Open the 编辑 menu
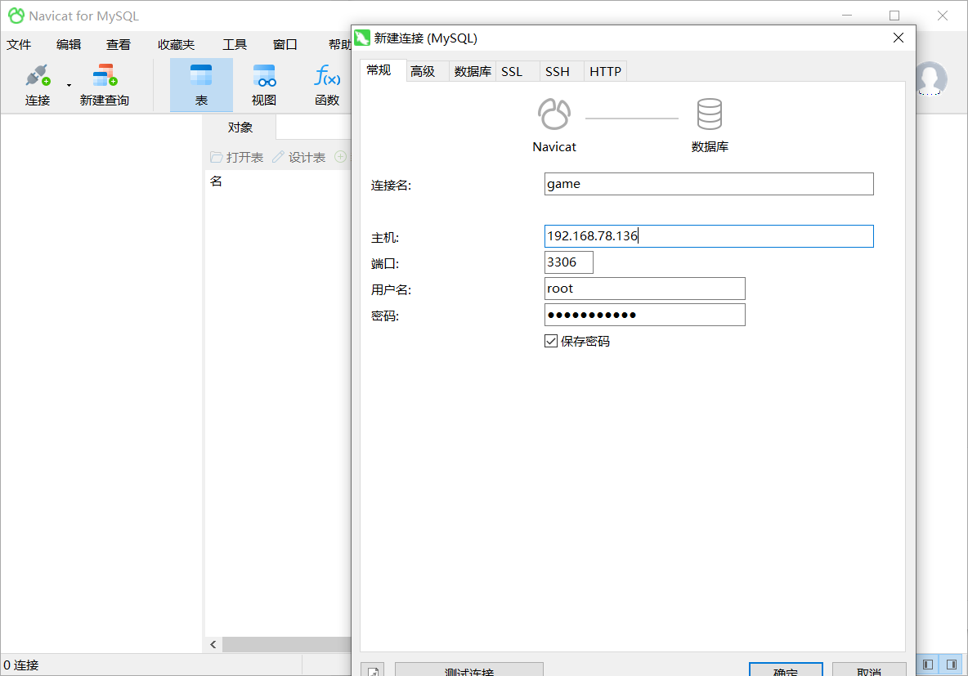The image size is (968, 676). (x=69, y=44)
